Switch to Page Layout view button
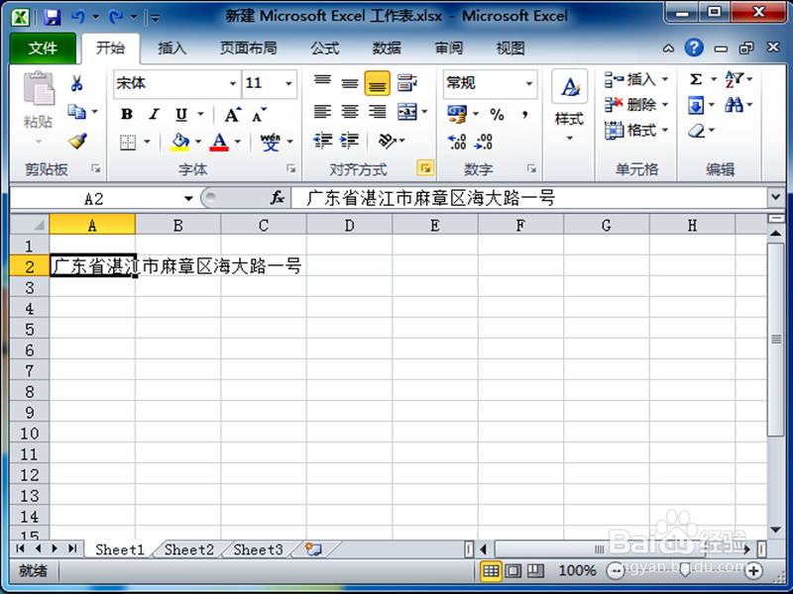 coord(512,571)
